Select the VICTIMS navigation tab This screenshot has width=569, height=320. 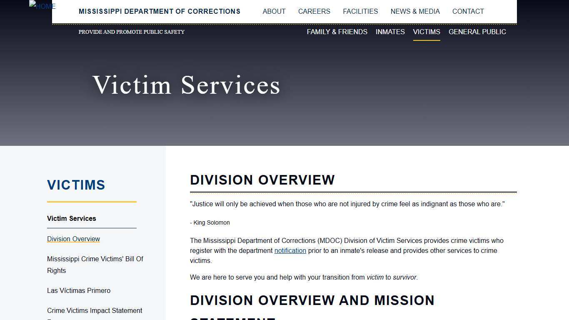(427, 32)
